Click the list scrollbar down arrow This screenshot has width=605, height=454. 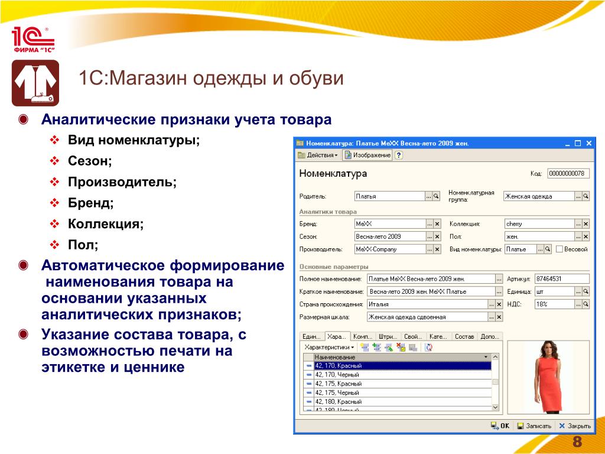pyautogui.click(x=496, y=407)
